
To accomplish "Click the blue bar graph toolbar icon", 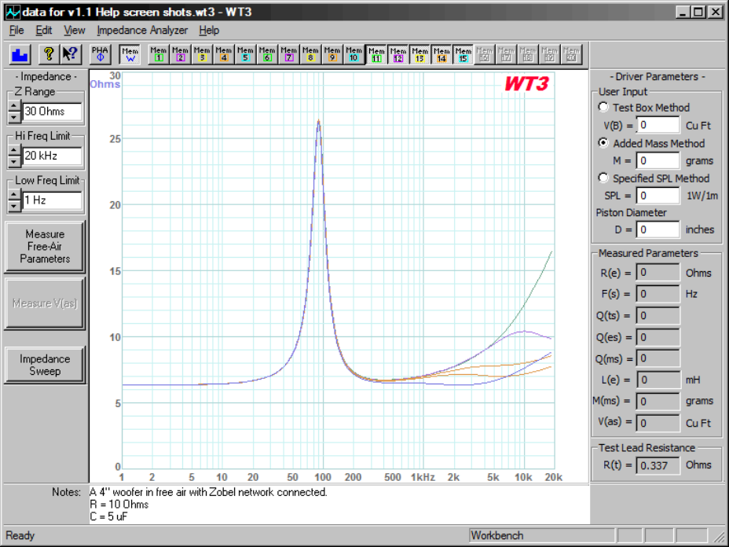I will pos(20,53).
